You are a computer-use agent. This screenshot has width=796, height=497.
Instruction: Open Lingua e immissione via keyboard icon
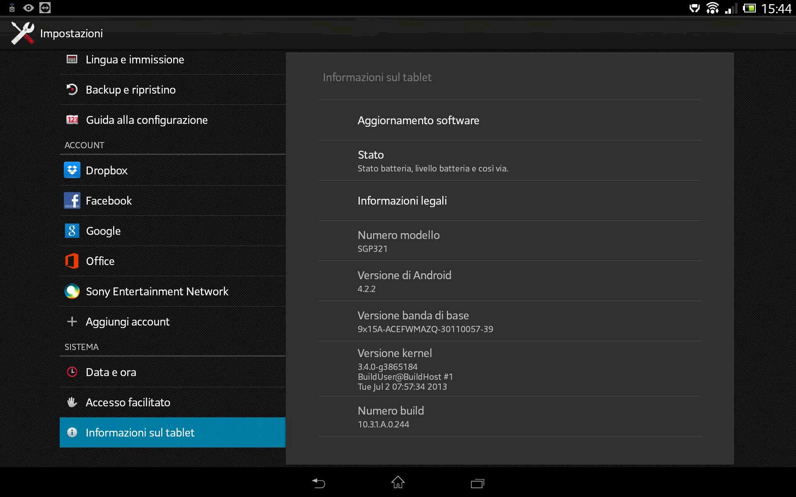pyautogui.click(x=72, y=59)
